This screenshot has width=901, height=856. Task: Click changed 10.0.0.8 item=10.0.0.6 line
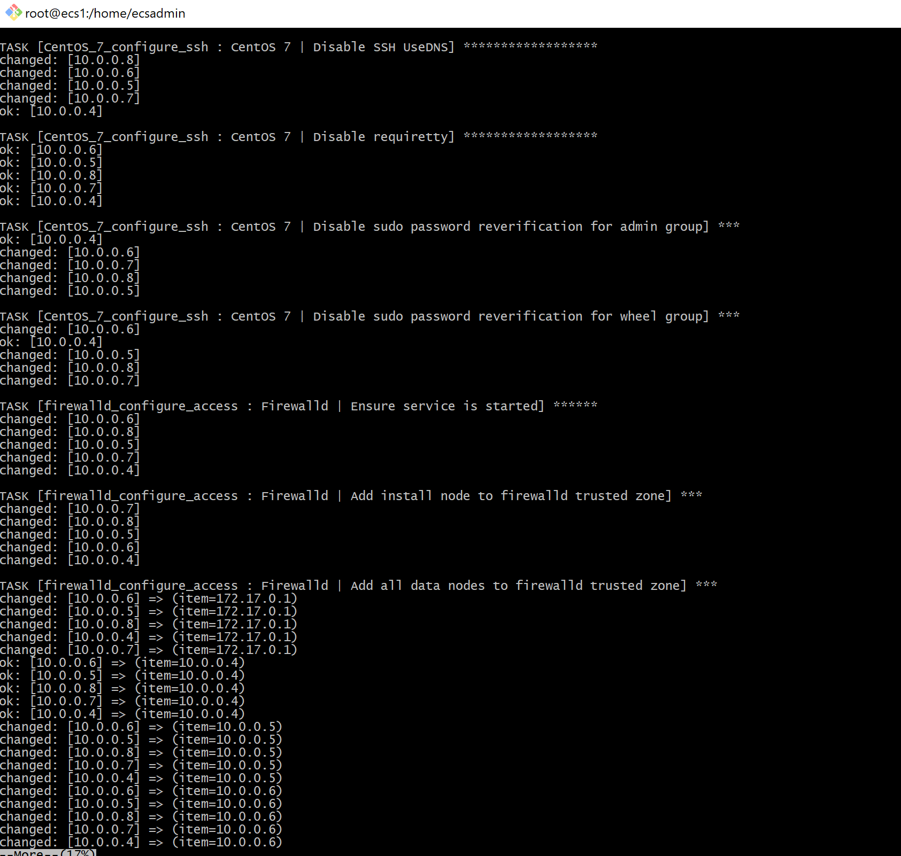(141, 816)
